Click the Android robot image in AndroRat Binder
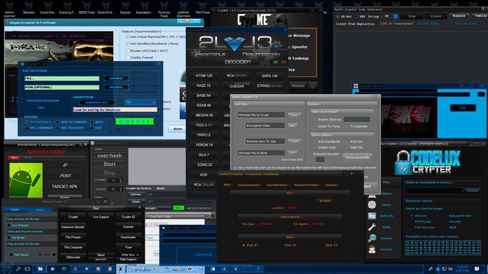The width and height of the screenshot is (488, 274). click(x=26, y=180)
